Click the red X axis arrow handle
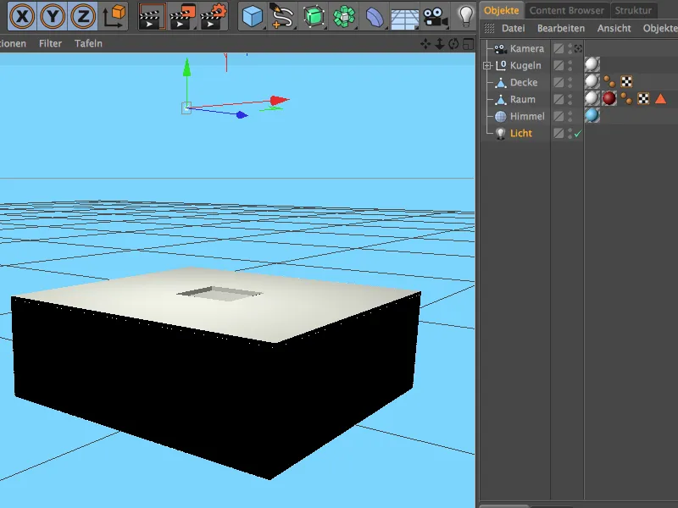 [280, 101]
